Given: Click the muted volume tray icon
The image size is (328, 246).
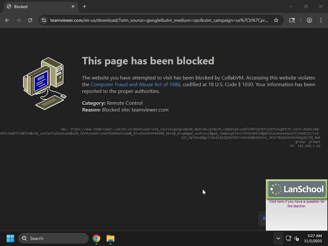Looking at the screenshot, I should [297, 238].
